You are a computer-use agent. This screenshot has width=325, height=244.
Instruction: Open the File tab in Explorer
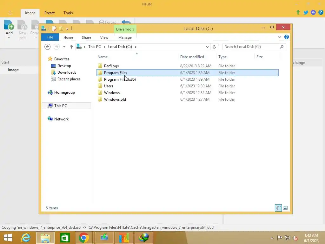(x=50, y=37)
